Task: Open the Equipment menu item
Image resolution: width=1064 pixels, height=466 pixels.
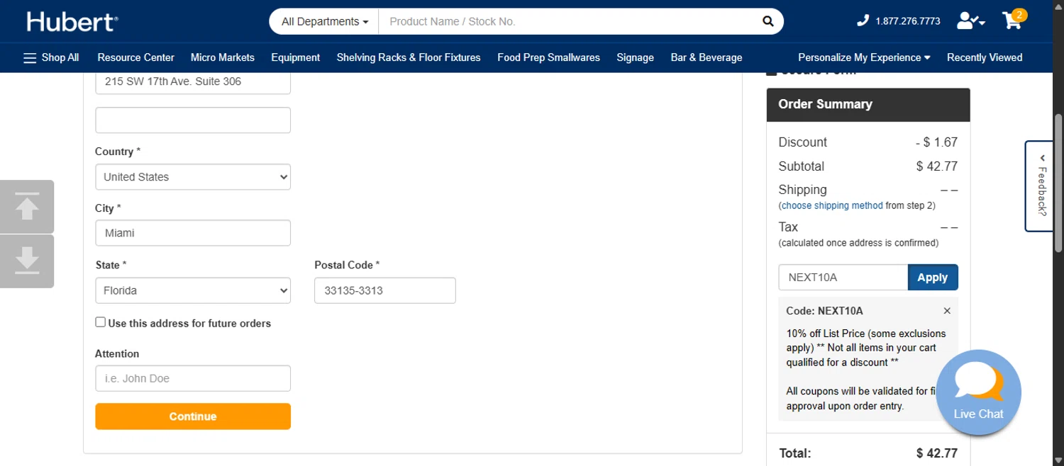Action: click(x=295, y=57)
